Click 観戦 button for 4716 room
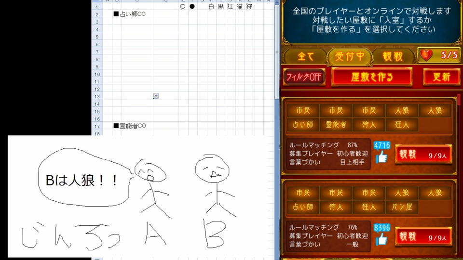463x260 pixels. tap(423, 154)
